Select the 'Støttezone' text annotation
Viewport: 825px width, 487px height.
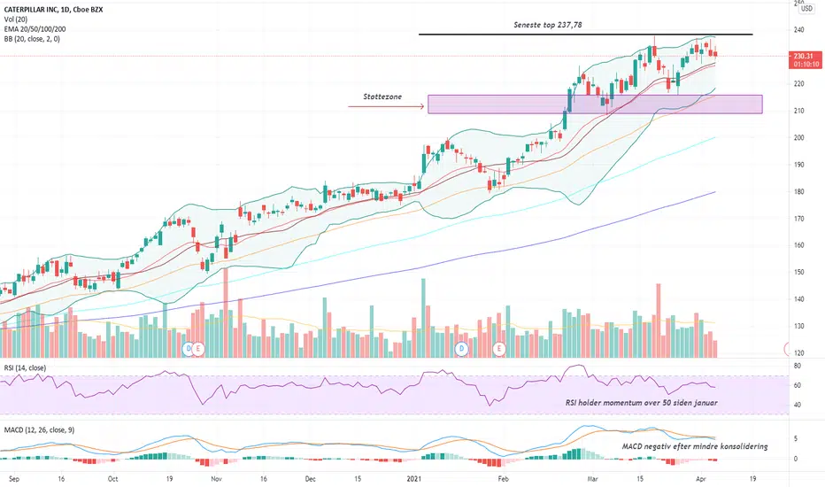382,97
